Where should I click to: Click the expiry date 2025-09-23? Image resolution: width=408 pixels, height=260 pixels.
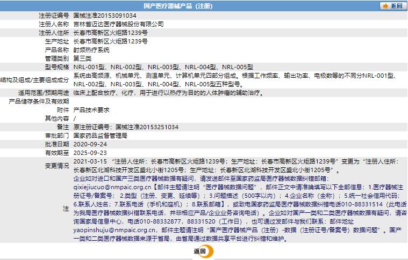90,153
